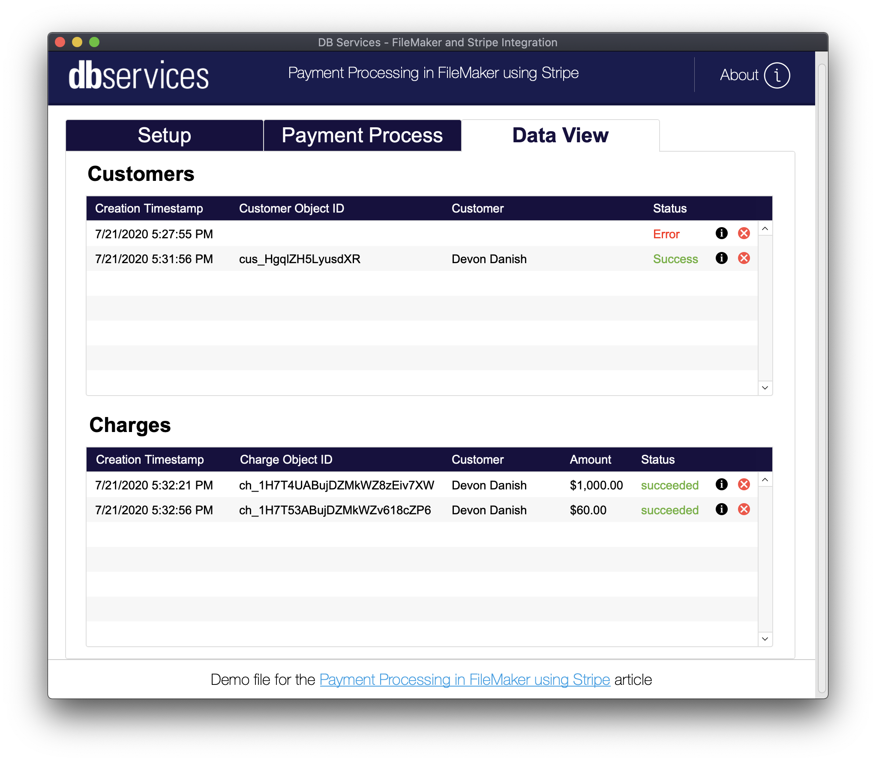Click Devon Danish in Customers table
Screen dimensions: 876x762
pyautogui.click(x=489, y=259)
